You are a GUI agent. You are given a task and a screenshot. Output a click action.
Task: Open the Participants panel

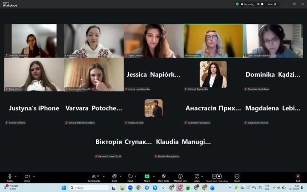[x=94, y=176]
